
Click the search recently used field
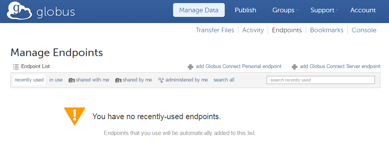click(320, 80)
